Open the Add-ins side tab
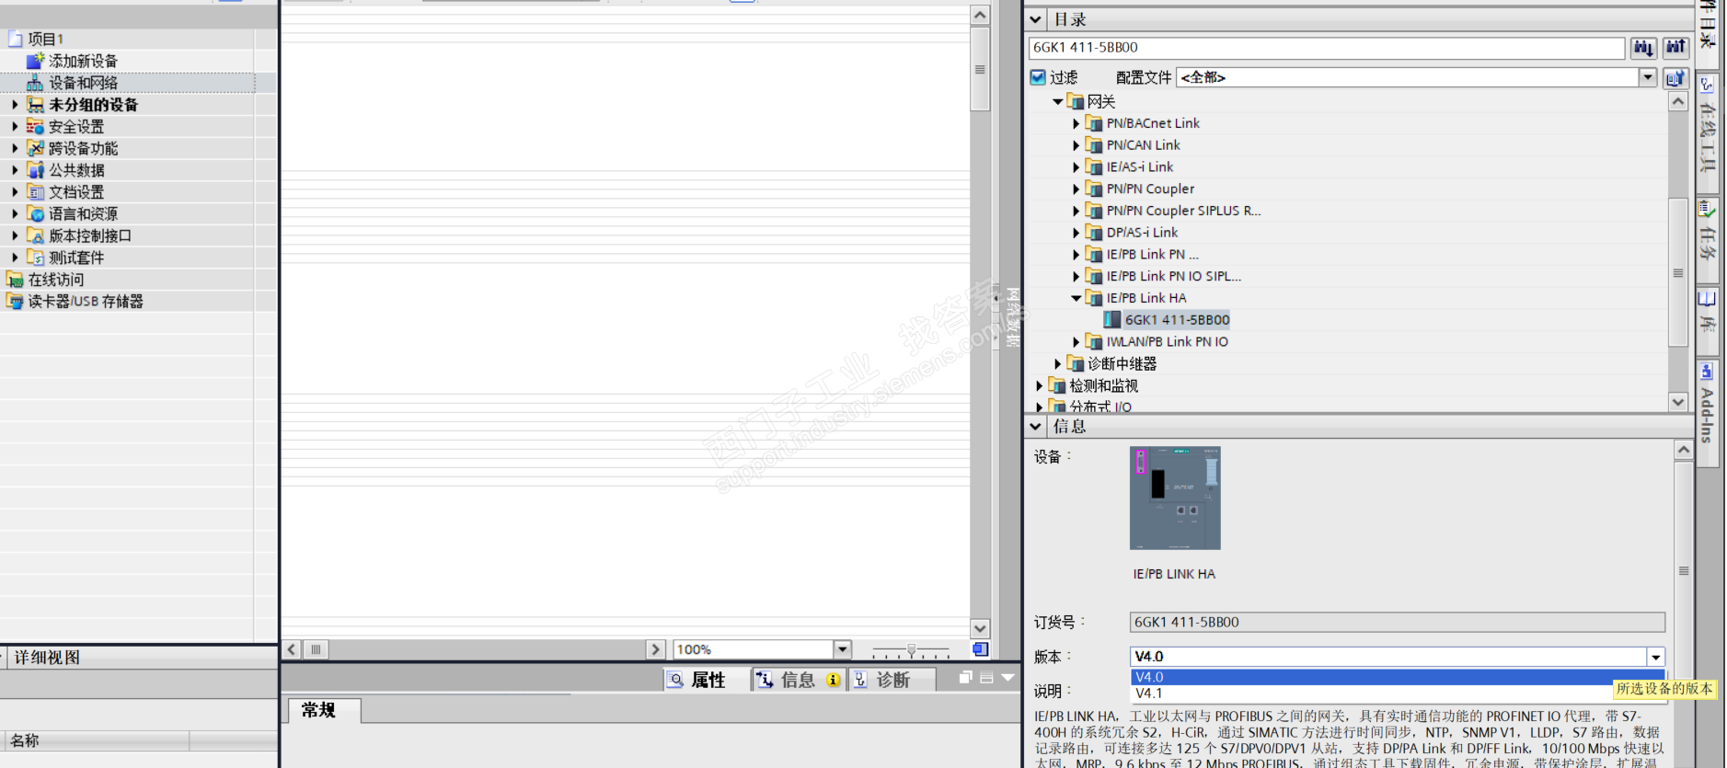1727x768 pixels. pyautogui.click(x=1708, y=412)
